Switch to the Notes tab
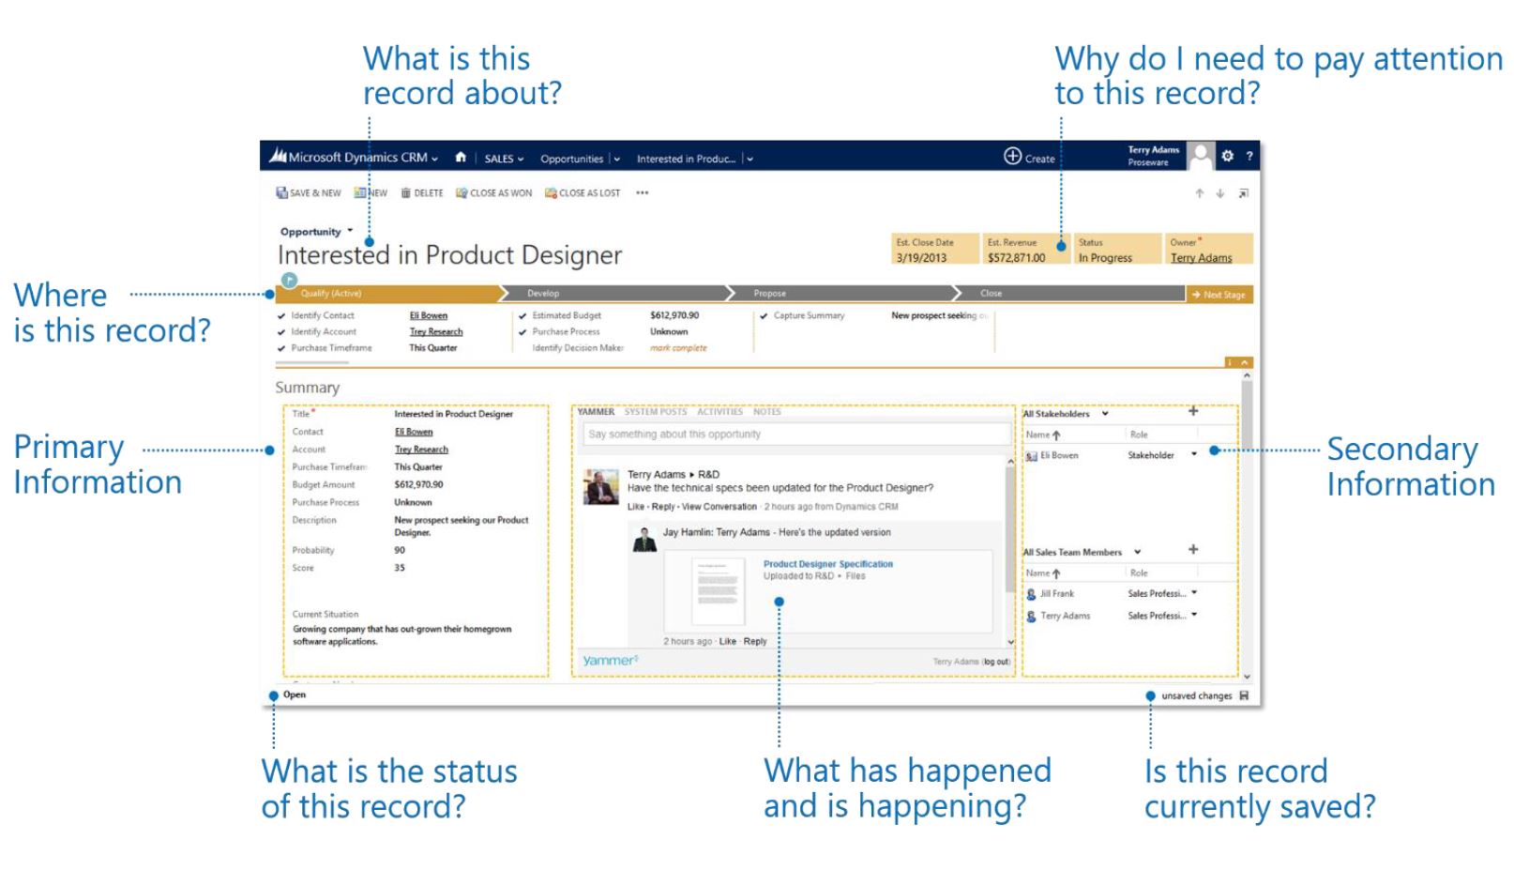This screenshot has width=1514, height=870. 766,412
